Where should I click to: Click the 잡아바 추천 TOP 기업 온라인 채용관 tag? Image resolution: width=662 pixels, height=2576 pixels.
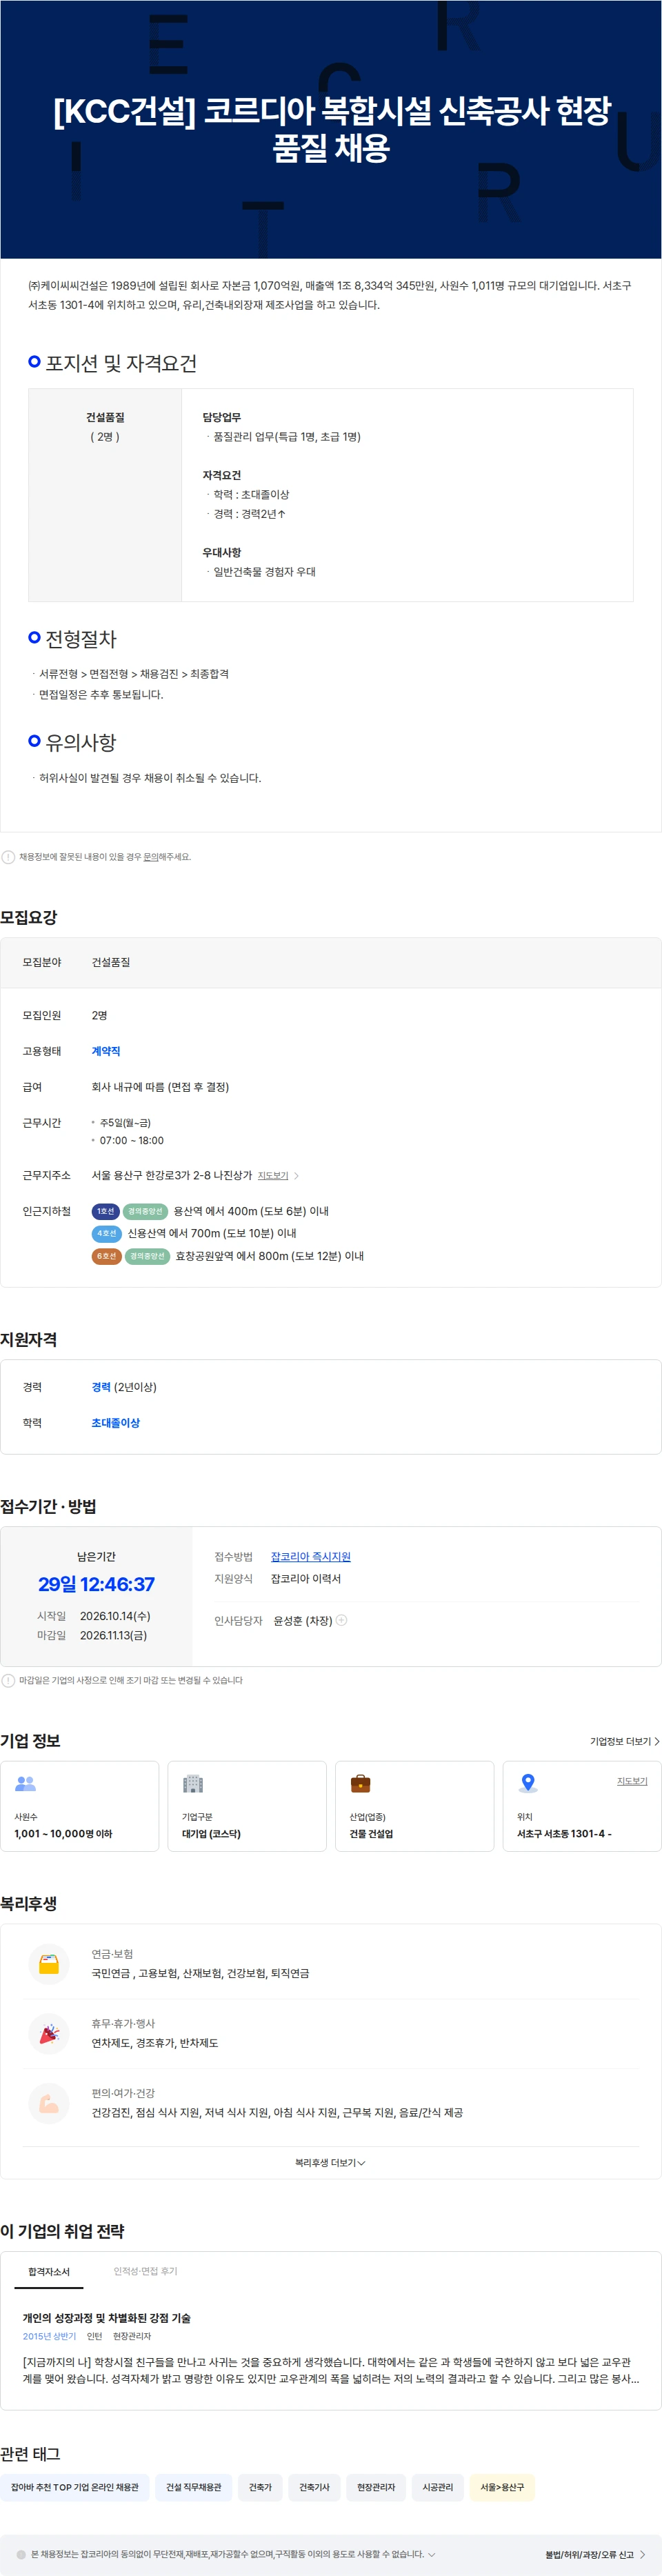click(x=75, y=2487)
